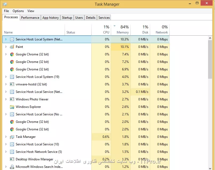Open the View menu
Image resolution: width=215 pixels, height=170 pixels.
[x=31, y=11]
